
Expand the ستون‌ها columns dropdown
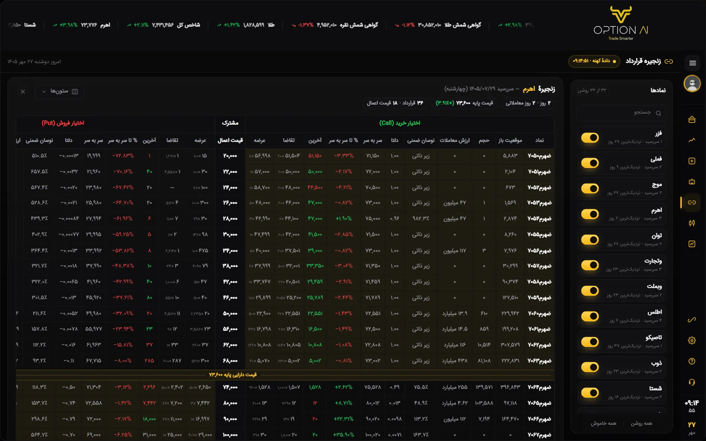click(60, 91)
